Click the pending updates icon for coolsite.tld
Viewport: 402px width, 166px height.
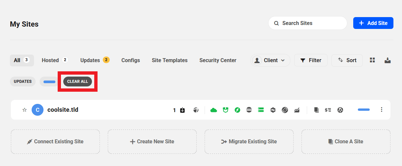click(183, 110)
